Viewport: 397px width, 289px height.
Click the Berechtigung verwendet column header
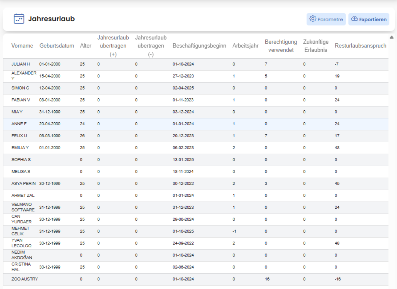coord(281,46)
